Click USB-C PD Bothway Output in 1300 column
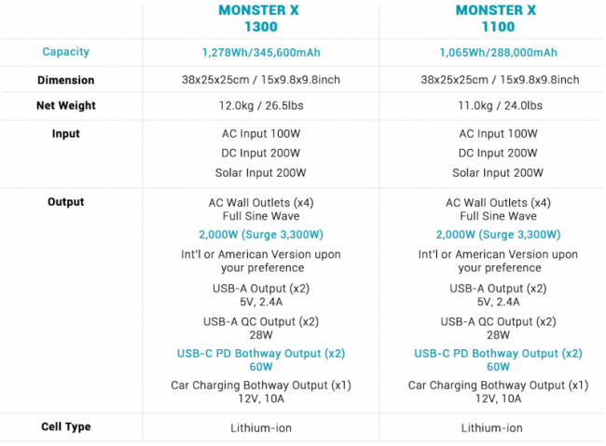 261,354
